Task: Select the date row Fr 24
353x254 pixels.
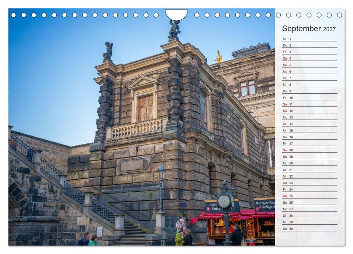Action: pos(309,189)
